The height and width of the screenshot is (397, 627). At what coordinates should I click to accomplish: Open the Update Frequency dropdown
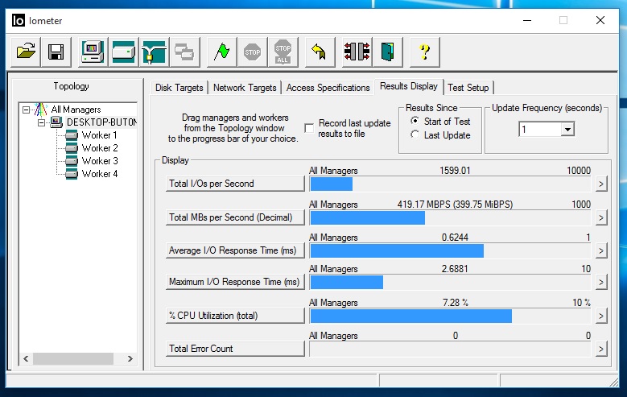pyautogui.click(x=567, y=130)
